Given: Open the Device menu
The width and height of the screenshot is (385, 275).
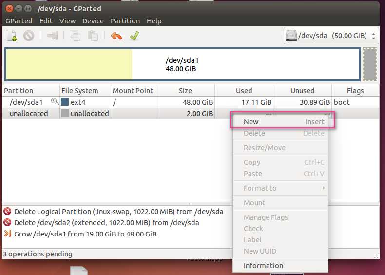Looking at the screenshot, I should (x=93, y=21).
